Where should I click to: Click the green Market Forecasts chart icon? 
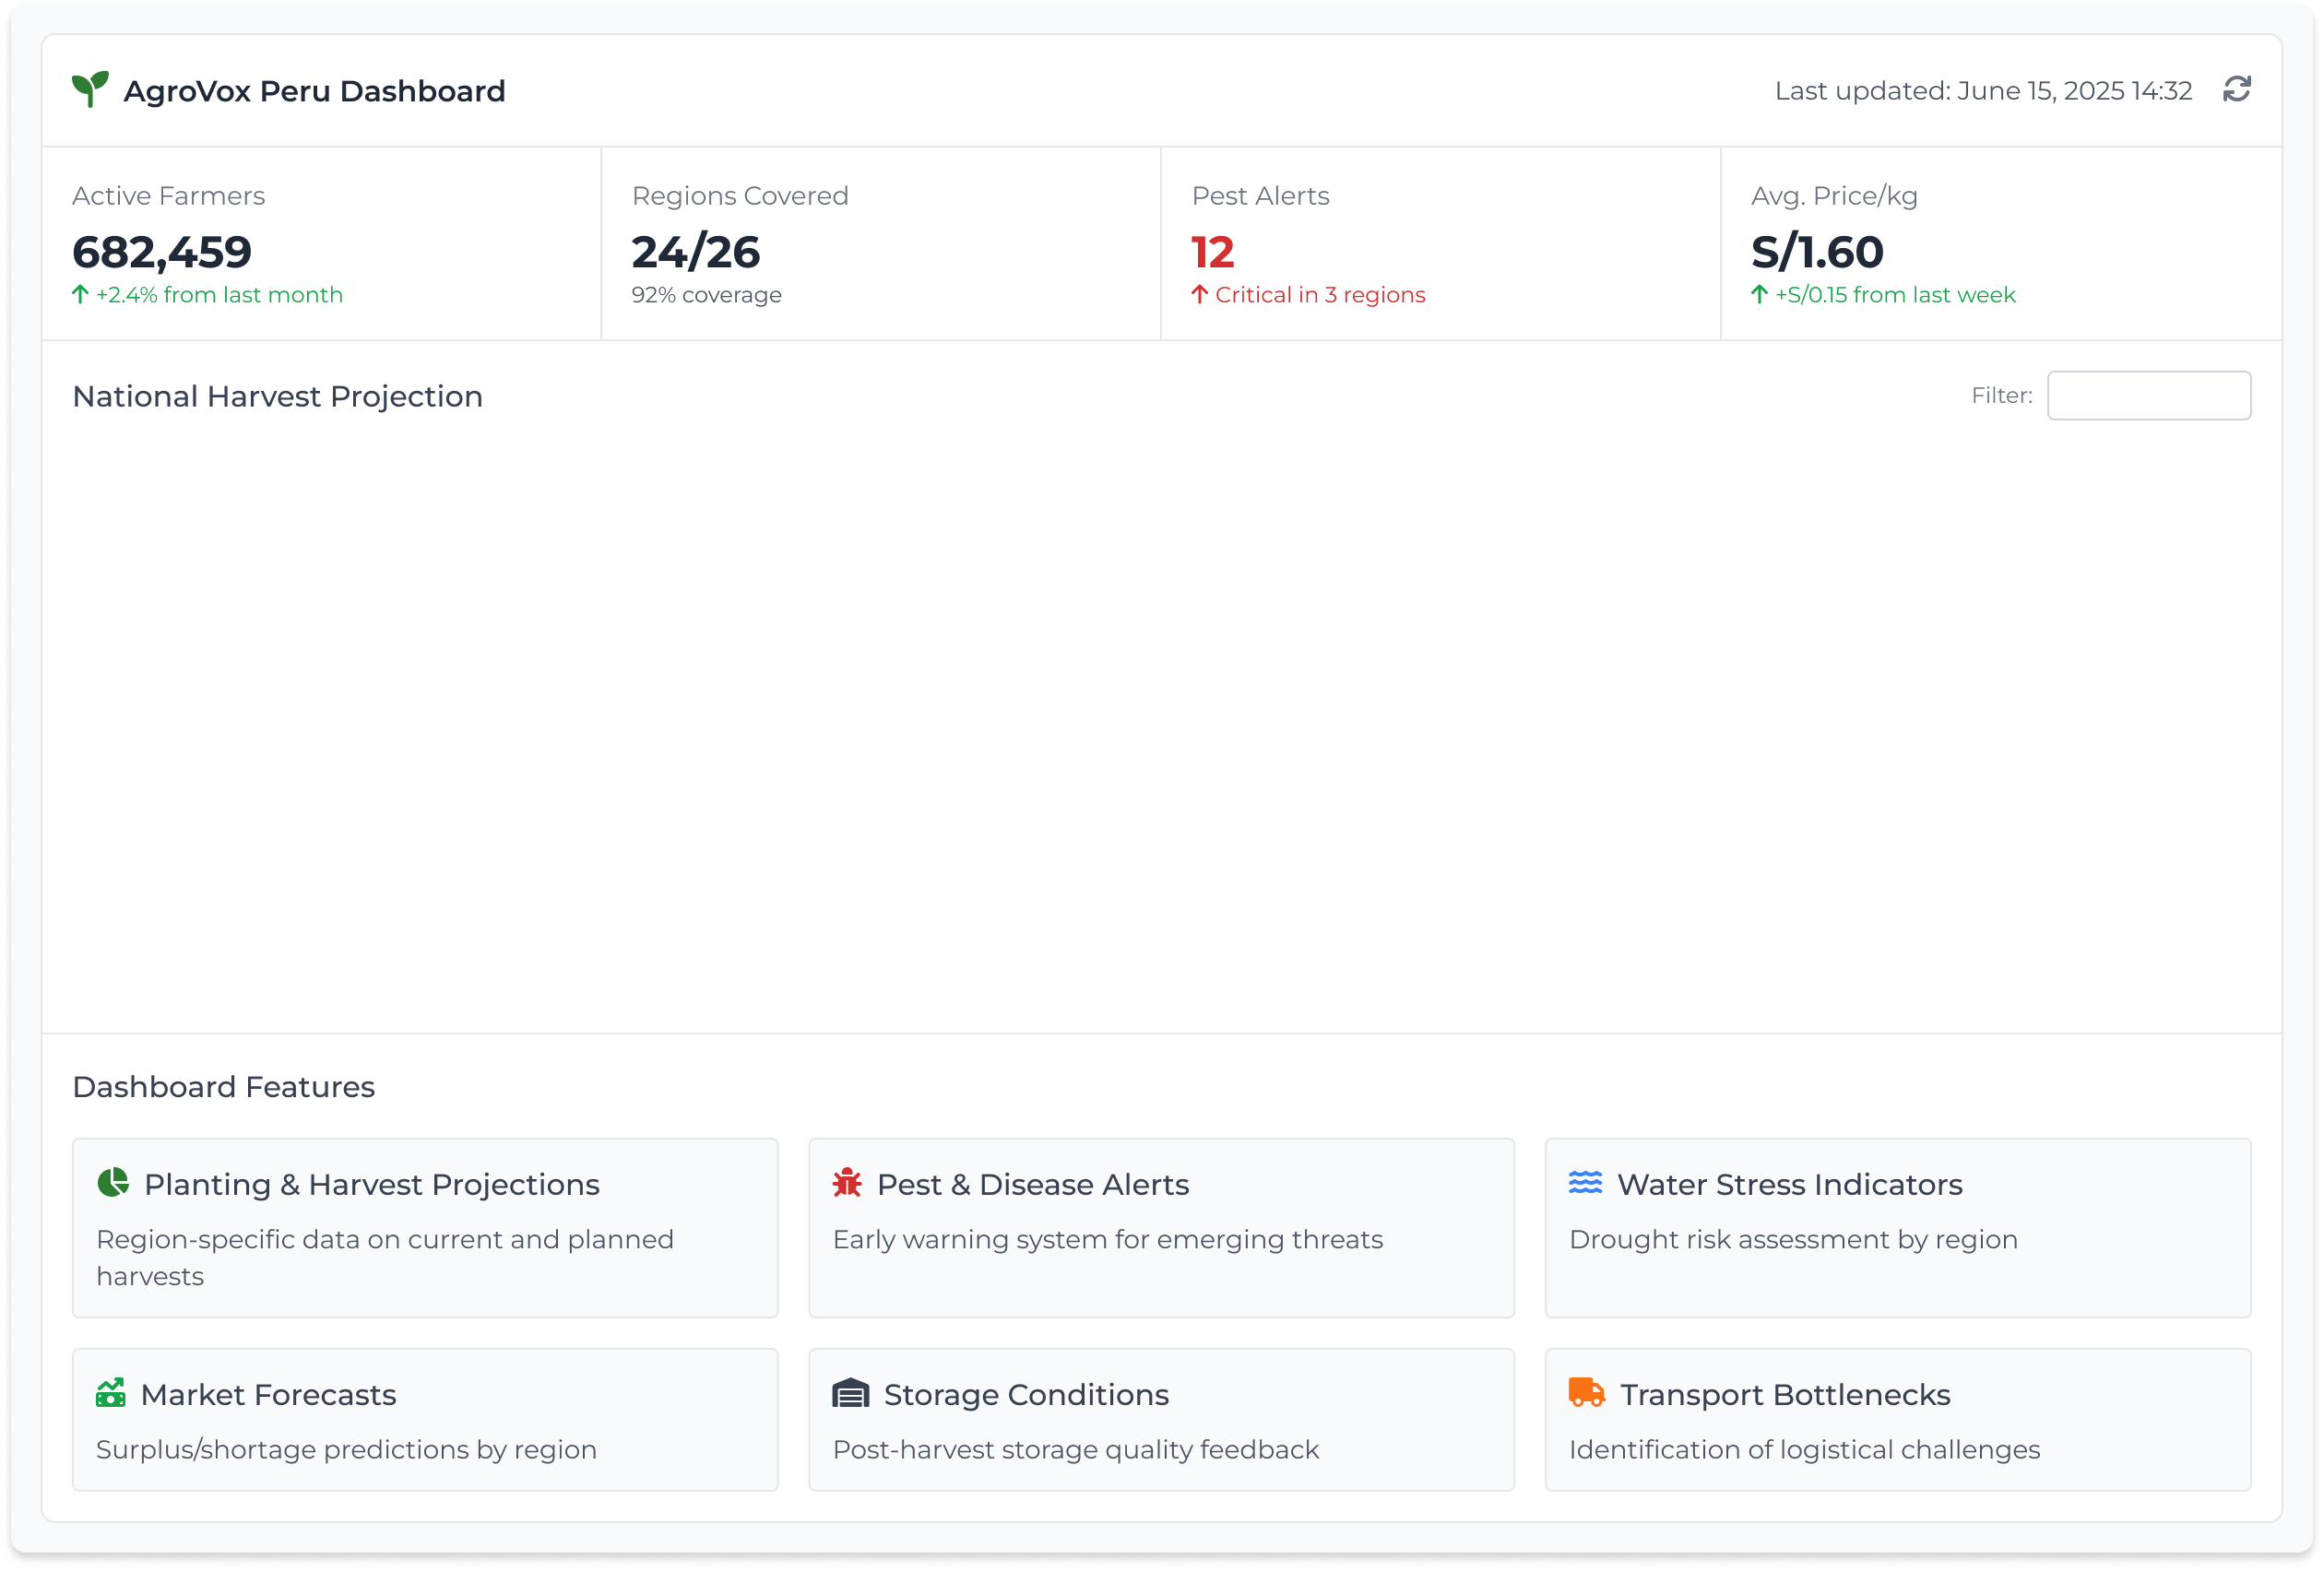click(111, 1393)
